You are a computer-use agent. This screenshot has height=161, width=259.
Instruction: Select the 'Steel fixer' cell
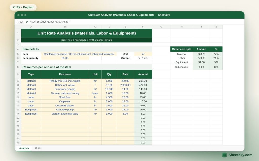65,97
